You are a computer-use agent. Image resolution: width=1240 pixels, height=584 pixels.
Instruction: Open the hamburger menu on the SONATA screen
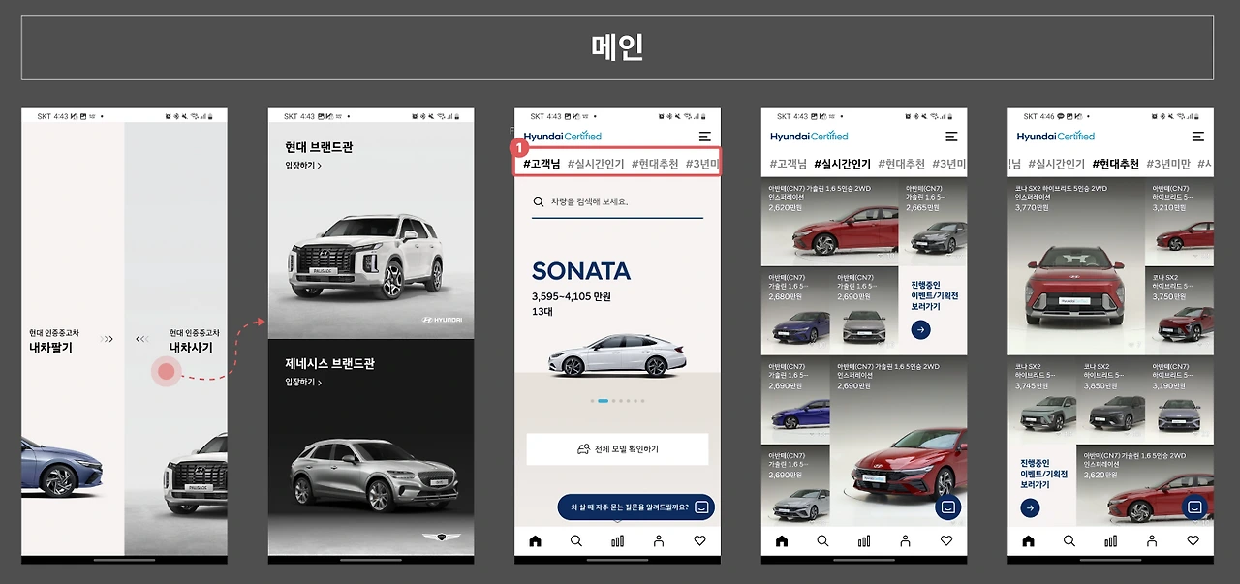point(704,137)
